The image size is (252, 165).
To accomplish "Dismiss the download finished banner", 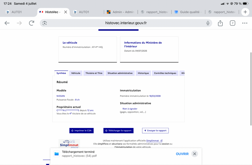I will (x=194, y=154).
